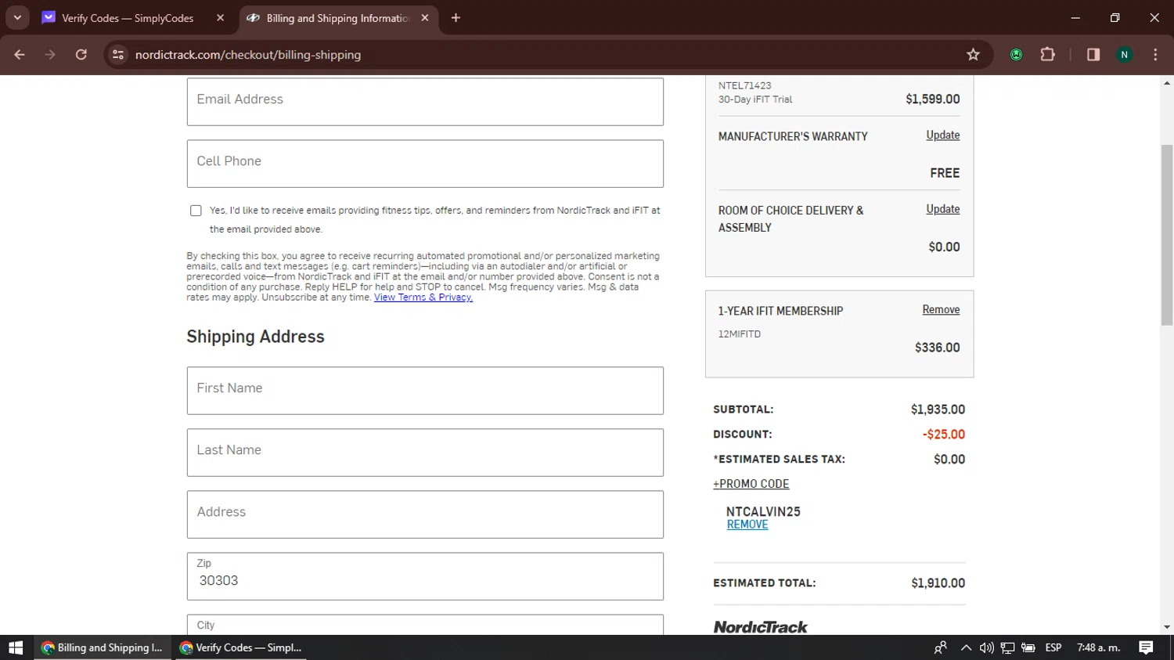Screen dimensions: 1174x660
Task: Open the Extensions puzzle icon
Action: (1047, 55)
